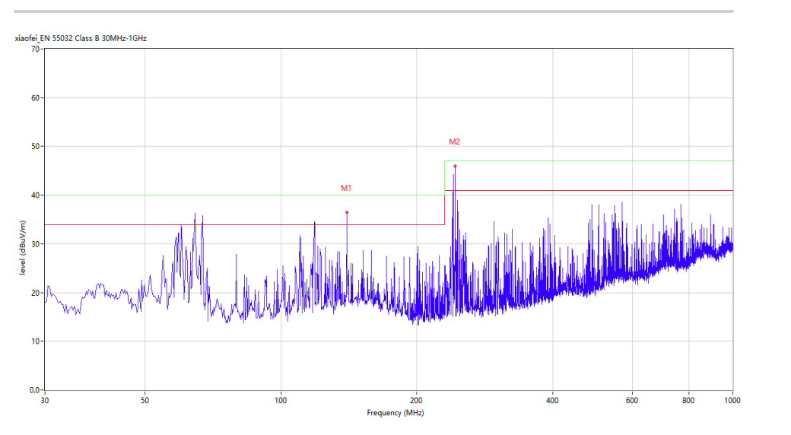Image resolution: width=791 pixels, height=435 pixels.
Task: Click the 0.0 tick on level axis
Action: point(33,390)
